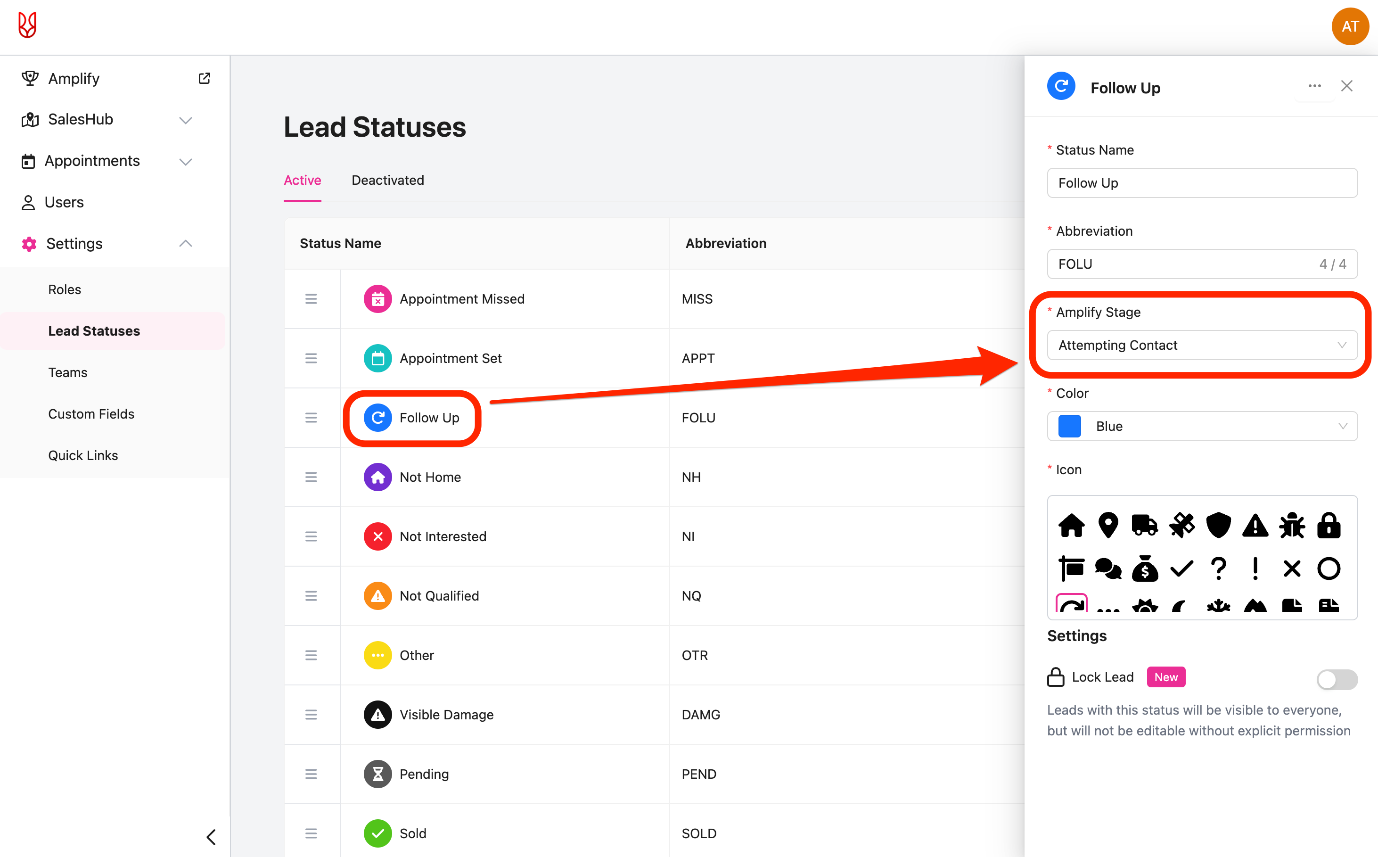1378x857 pixels.
Task: Expand the SalesHub sidebar menu
Action: pyautogui.click(x=185, y=120)
